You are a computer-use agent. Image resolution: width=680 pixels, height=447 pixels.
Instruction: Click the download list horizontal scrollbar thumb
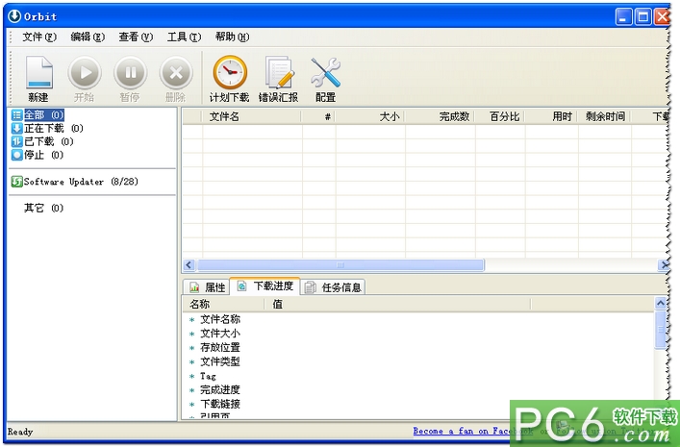pyautogui.click(x=340, y=265)
